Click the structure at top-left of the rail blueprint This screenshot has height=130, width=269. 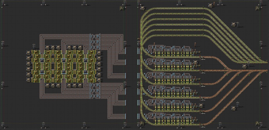coord(142,8)
